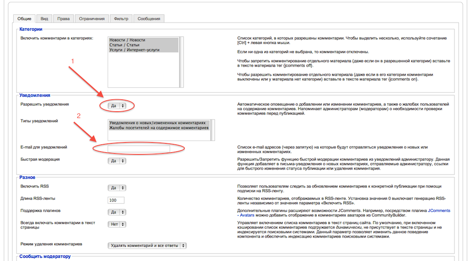This screenshot has height=261, width=471.
Task: Open the Поддержка плагинов dropdown
Action: point(117,212)
